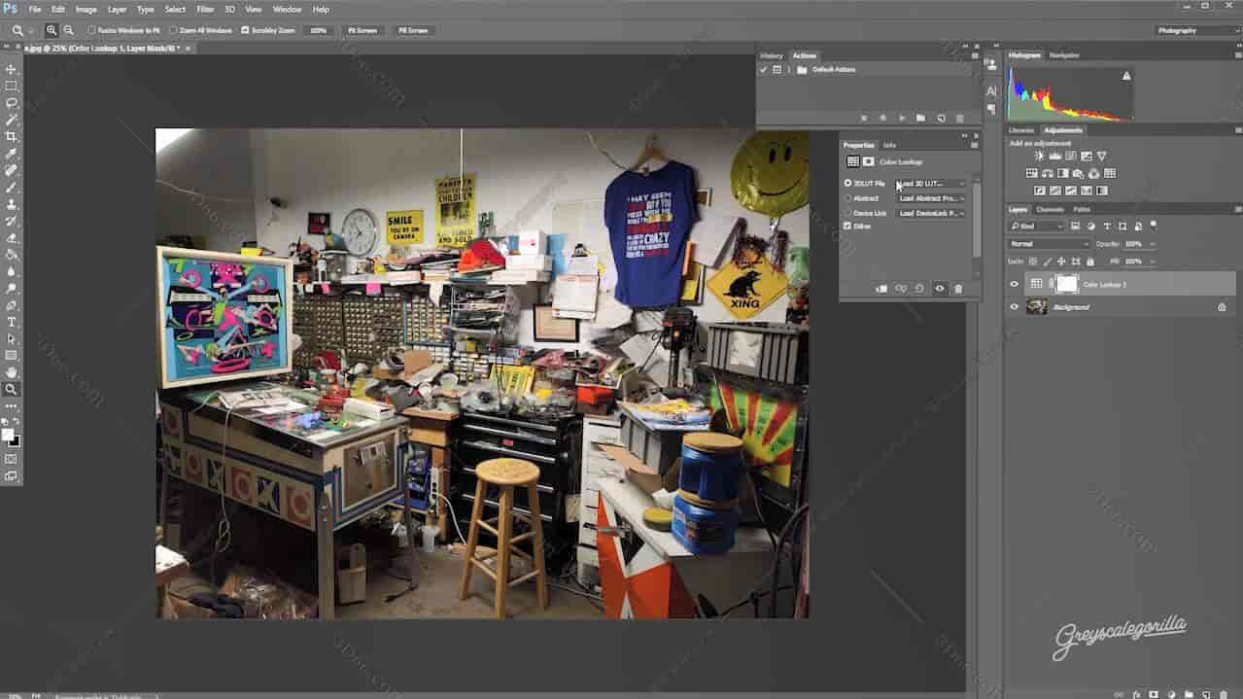
Task: Open the Normal blend mode dropdown
Action: pyautogui.click(x=1049, y=244)
